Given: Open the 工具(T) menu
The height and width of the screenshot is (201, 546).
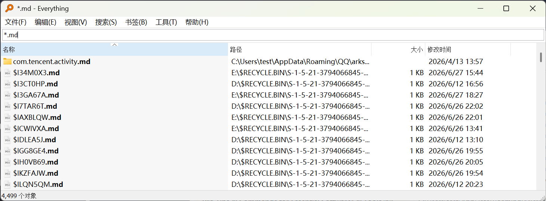Looking at the screenshot, I should click(x=166, y=22).
